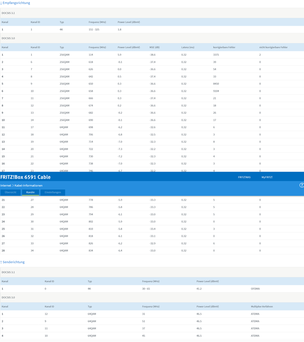Click frequency 114 in the downstream table
This screenshot has height=342, width=304.
point(91,55)
